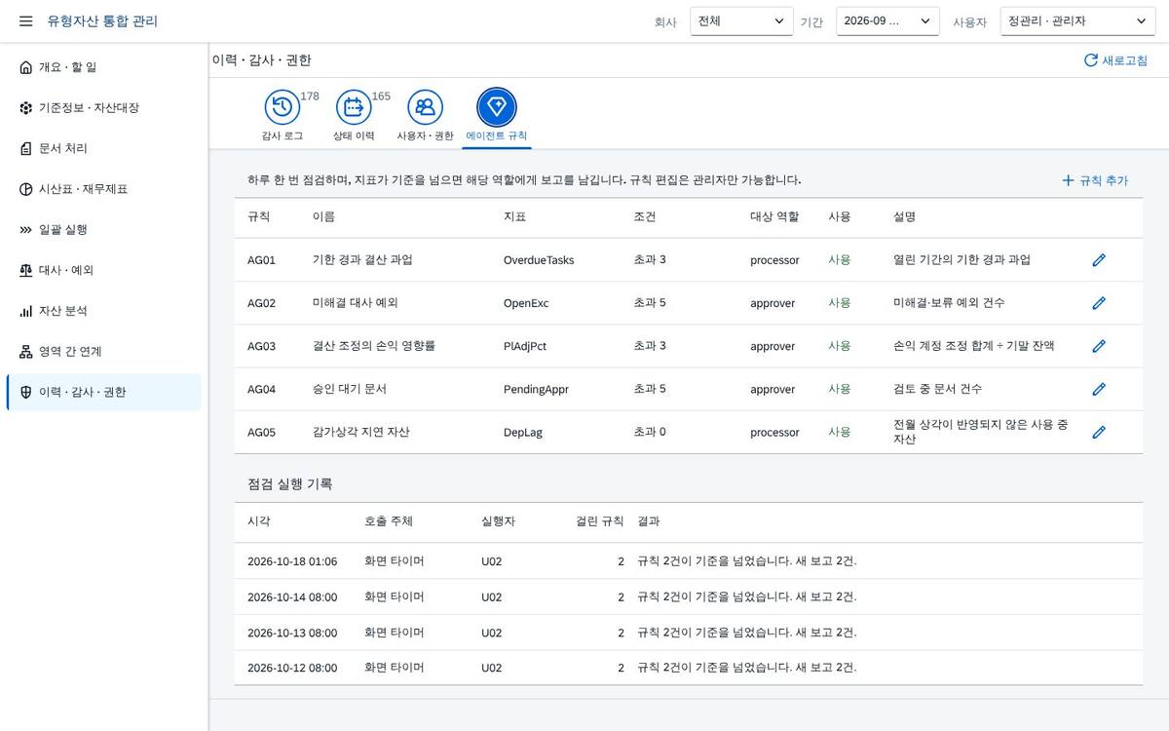Click the 유형자산 통합 관리 app title
1169x731 pixels.
pyautogui.click(x=102, y=20)
